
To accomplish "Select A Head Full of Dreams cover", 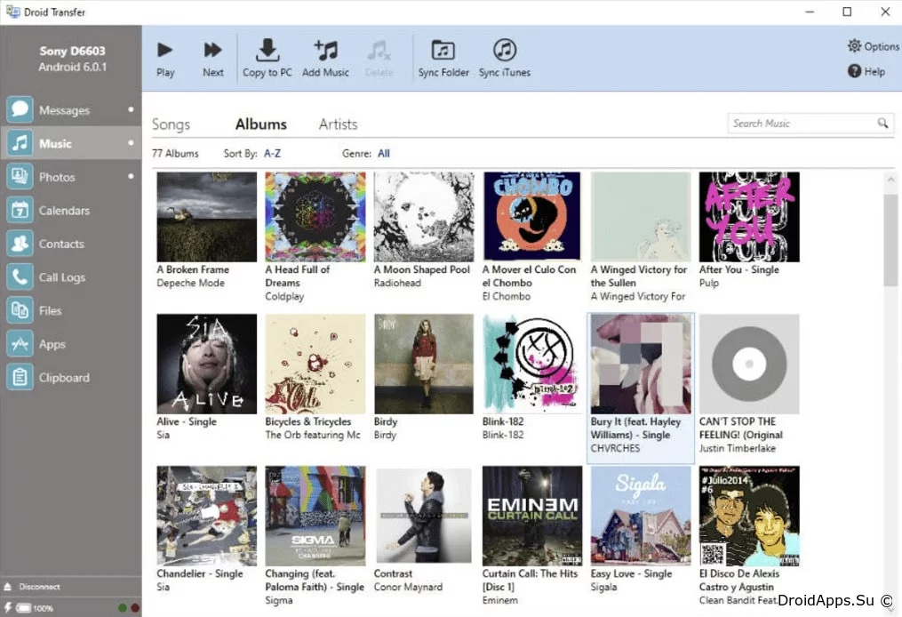I will point(315,217).
